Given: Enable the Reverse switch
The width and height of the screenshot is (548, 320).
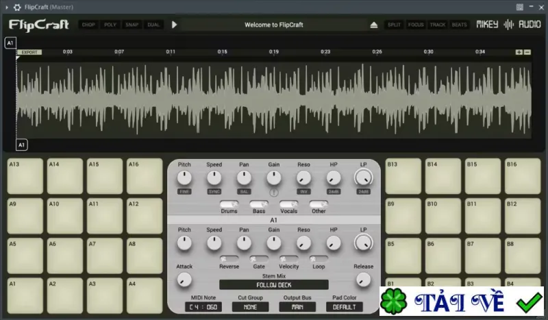Looking at the screenshot, I should click(229, 259).
